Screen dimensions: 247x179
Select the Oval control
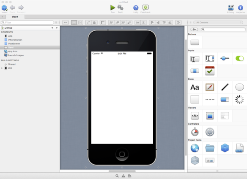[x=240, y=87]
